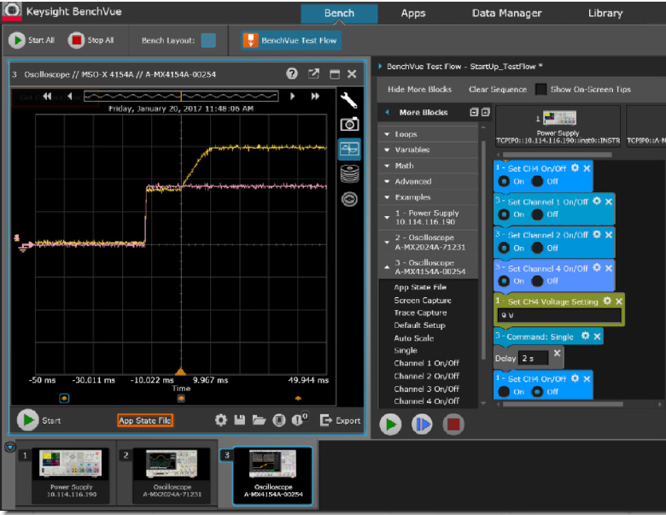Switch to the Apps tab
This screenshot has height=515, width=666.
[x=413, y=13]
